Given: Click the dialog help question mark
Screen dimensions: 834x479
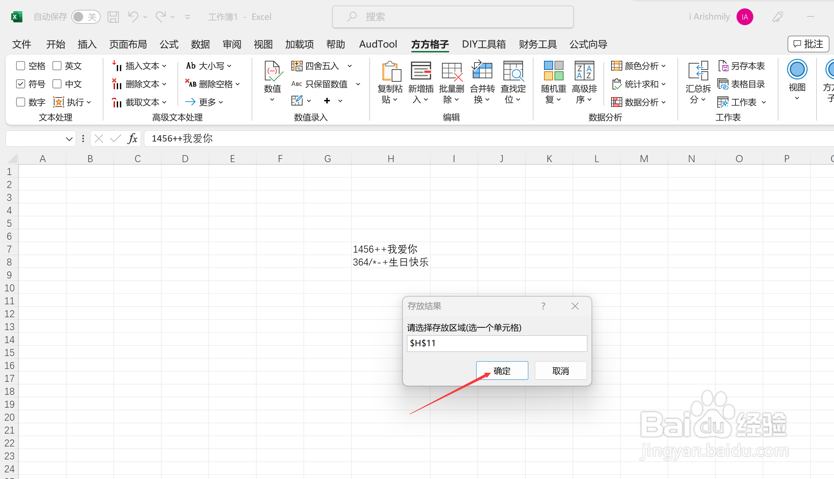Looking at the screenshot, I should click(543, 306).
